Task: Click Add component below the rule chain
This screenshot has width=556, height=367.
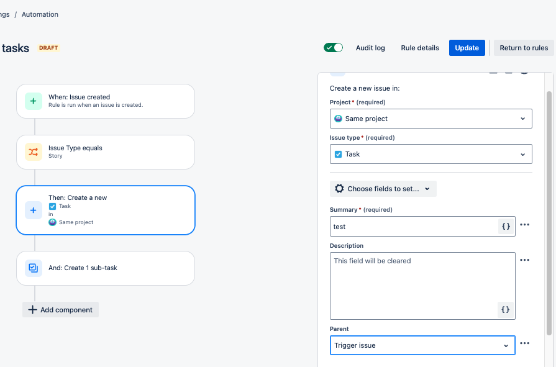Action: pyautogui.click(x=60, y=309)
